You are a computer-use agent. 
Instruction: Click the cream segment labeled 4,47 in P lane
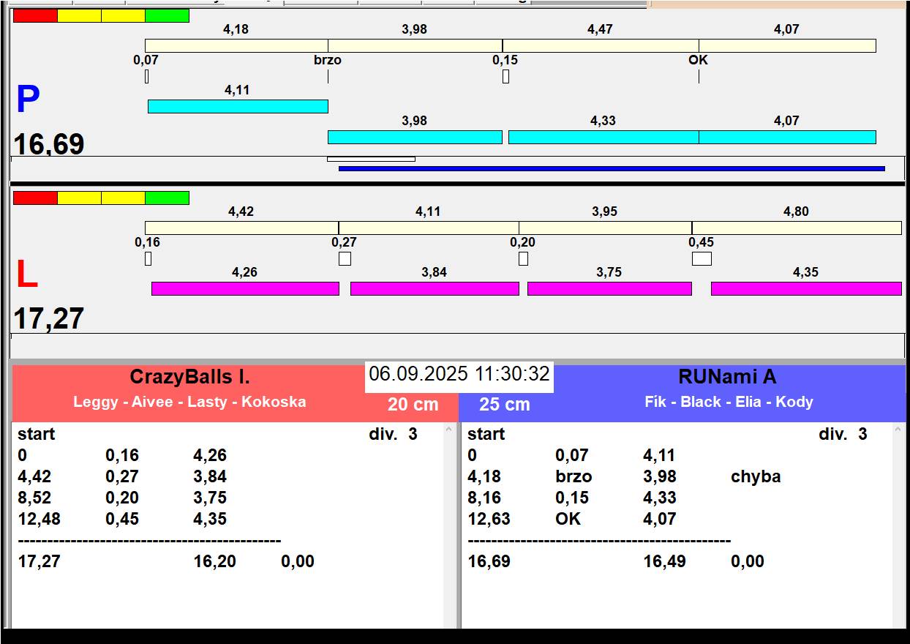pos(601,45)
